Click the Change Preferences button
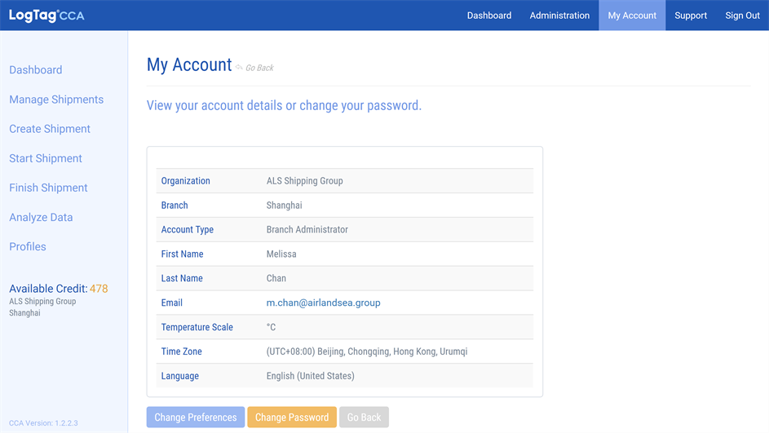769x433 pixels. point(196,418)
